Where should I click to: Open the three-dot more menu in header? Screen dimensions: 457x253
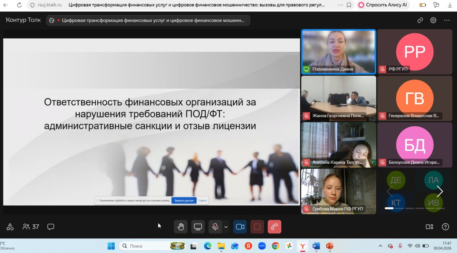coord(447,20)
